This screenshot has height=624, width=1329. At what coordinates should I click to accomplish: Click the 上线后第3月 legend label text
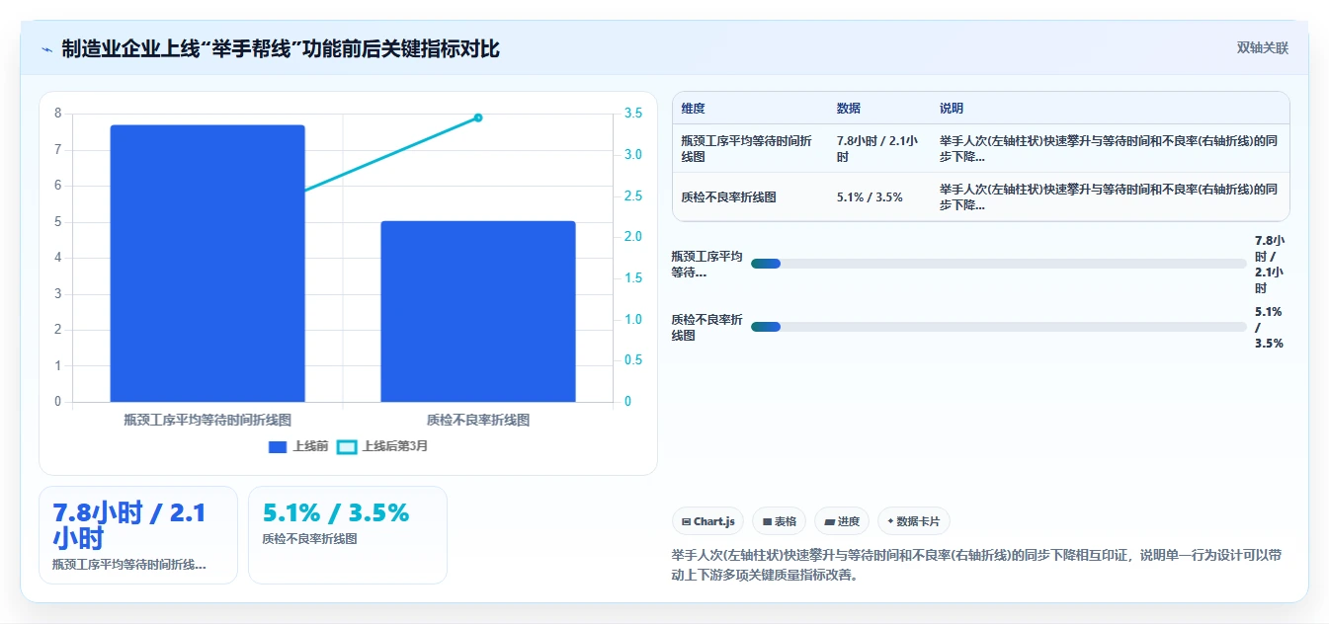(395, 446)
